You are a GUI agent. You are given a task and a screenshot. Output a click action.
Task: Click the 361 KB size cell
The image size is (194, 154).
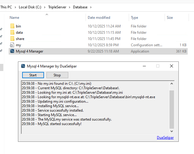[181, 51]
